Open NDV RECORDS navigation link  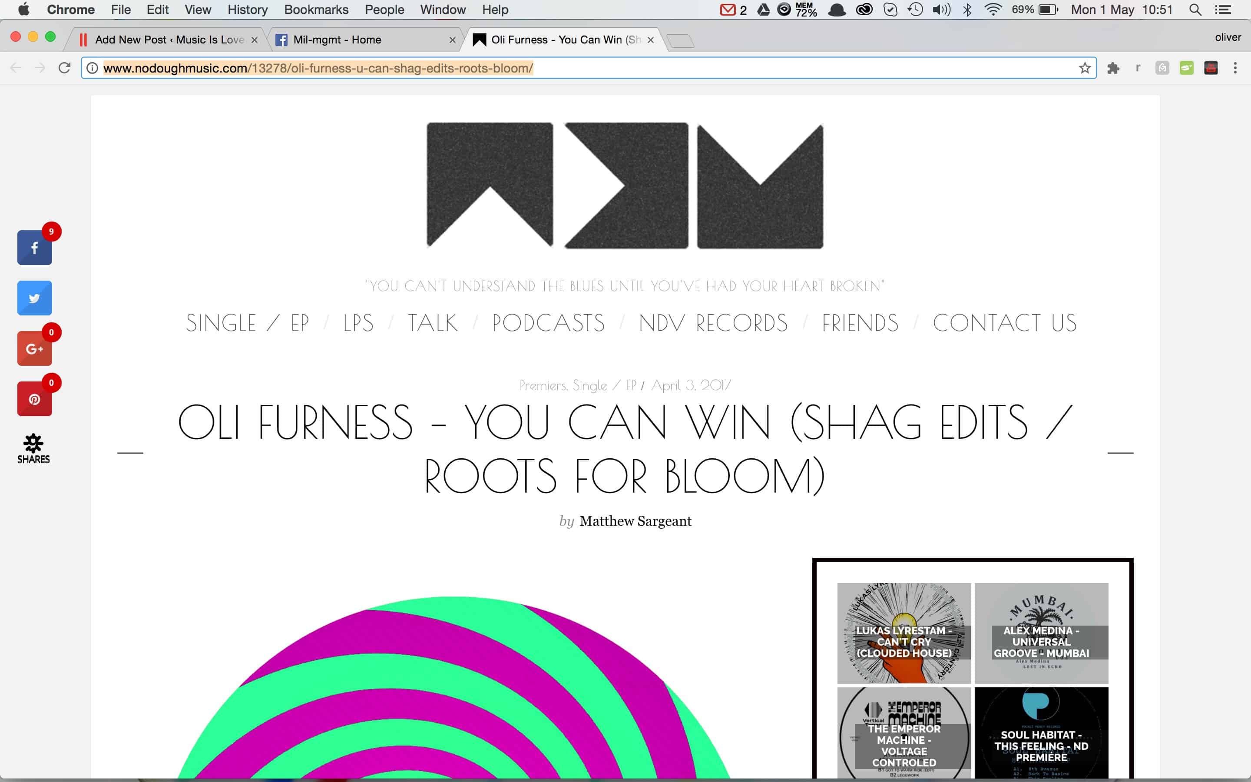click(713, 323)
